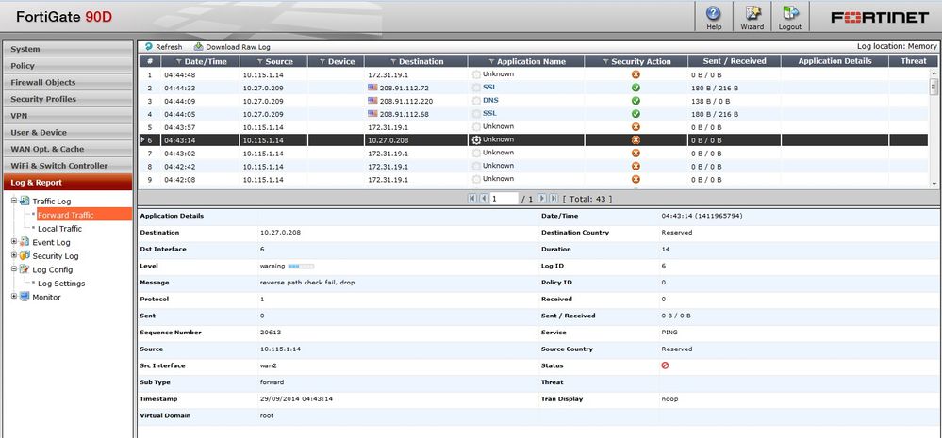Image resolution: width=942 pixels, height=438 pixels.
Task: Expand the Security Log tree node
Action: (14, 255)
